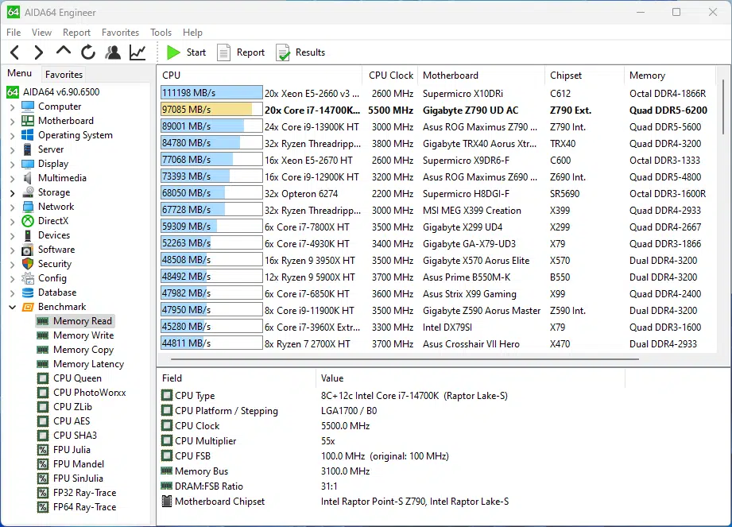The width and height of the screenshot is (732, 527).
Task: Select the Motherboard Chipset field row
Action: click(392, 502)
